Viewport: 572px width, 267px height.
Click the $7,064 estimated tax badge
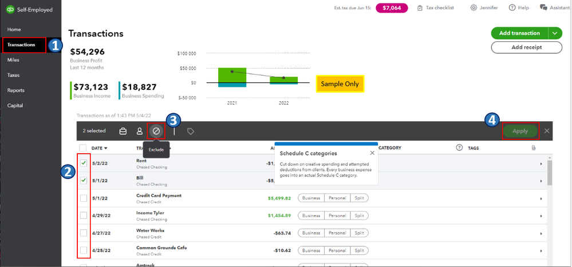392,7
